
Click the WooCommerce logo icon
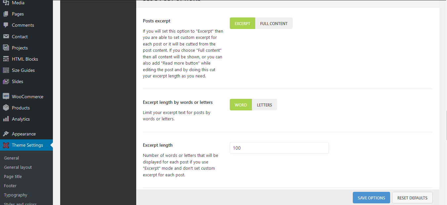(x=6, y=97)
